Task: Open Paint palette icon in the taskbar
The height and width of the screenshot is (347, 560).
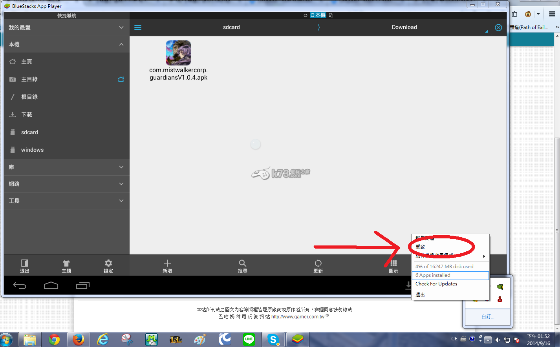Action: [200, 340]
